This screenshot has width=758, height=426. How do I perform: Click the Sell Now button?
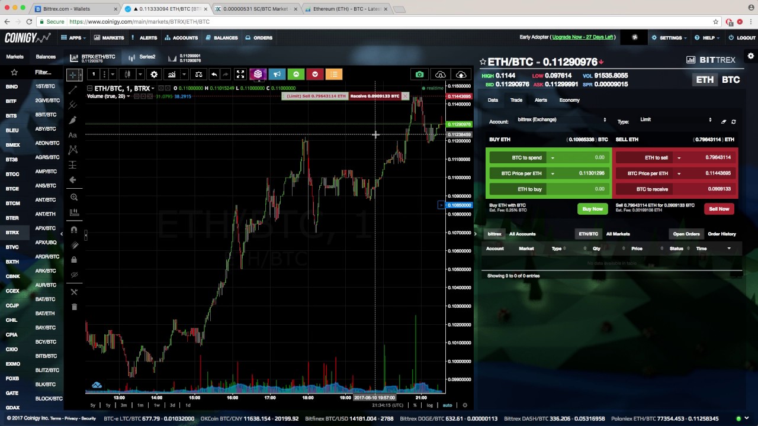[x=719, y=209]
